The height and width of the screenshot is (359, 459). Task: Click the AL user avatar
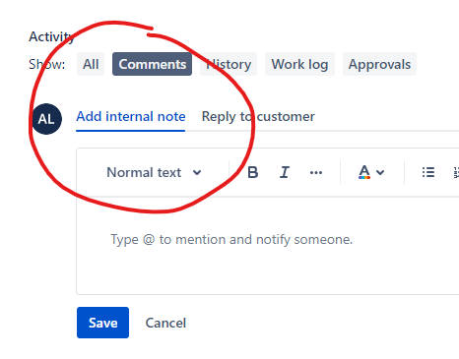[47, 119]
